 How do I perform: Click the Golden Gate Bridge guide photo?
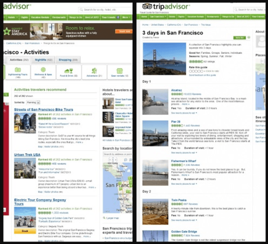pos(164,59)
